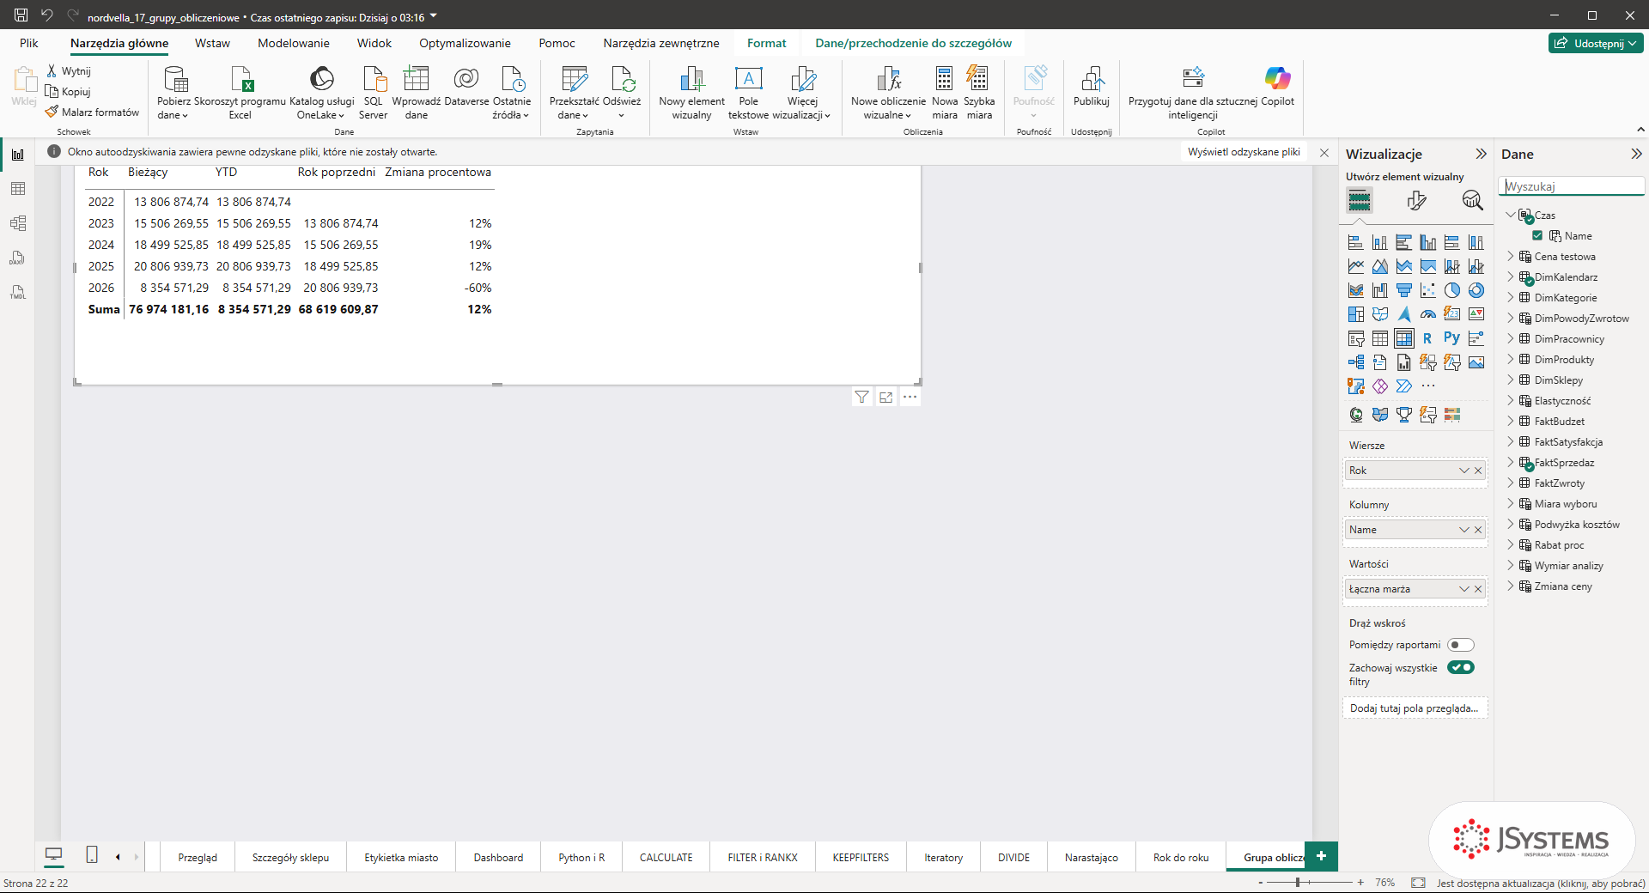Add a new report page
Screen dimensions: 1649x893
coord(1321,856)
